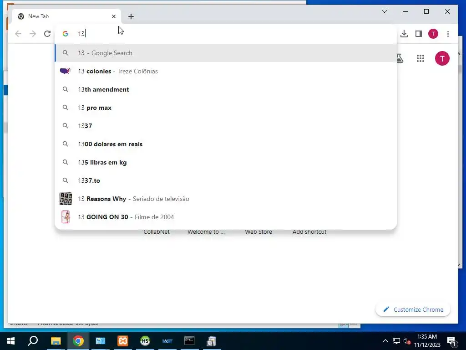Choose the '13 Reasons Why' suggestion
This screenshot has height=350, width=466.
tap(226, 199)
